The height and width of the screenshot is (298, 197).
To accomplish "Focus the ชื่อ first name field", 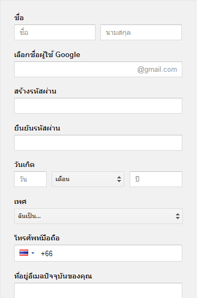I will [x=55, y=32].
